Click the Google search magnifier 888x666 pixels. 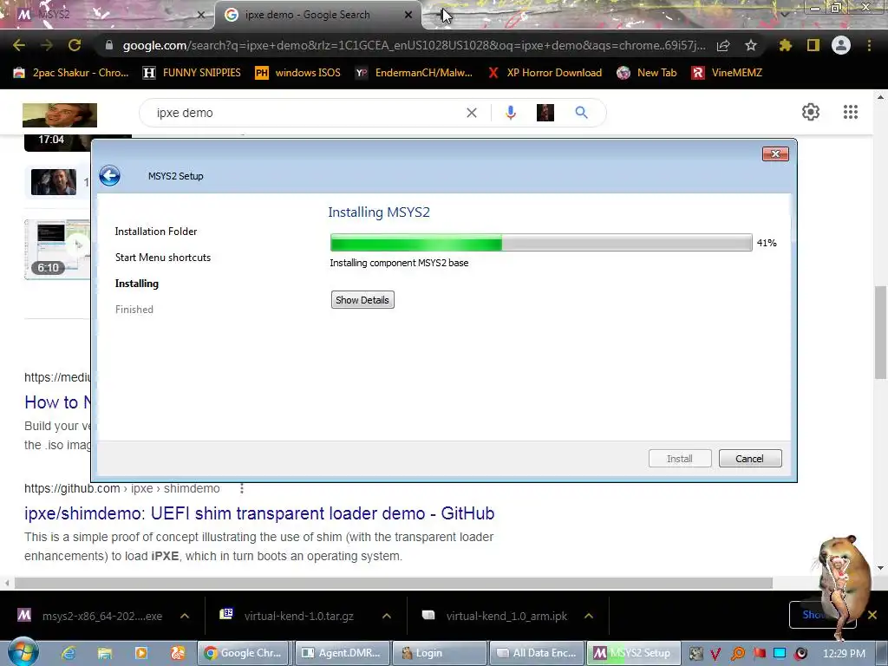click(581, 113)
